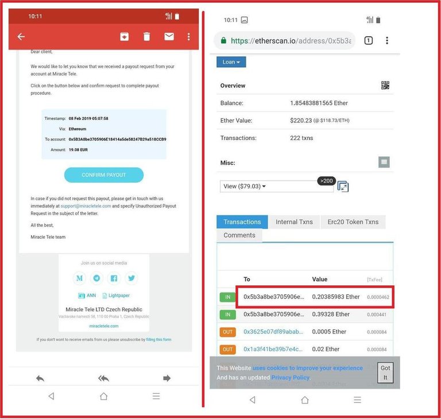Click the 0.02 Ether value cell
The image size is (441, 419).
pos(326,349)
